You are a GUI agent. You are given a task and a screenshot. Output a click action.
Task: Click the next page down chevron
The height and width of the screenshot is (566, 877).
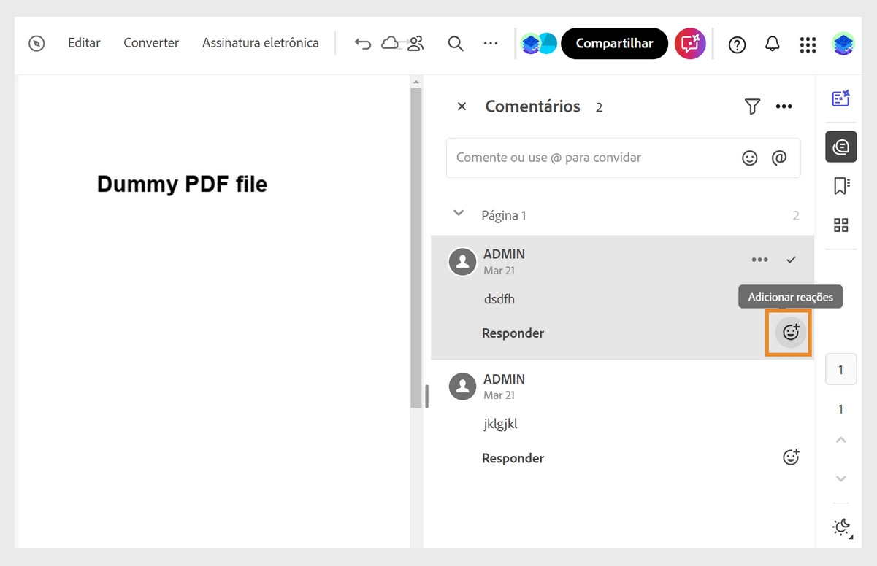[840, 478]
